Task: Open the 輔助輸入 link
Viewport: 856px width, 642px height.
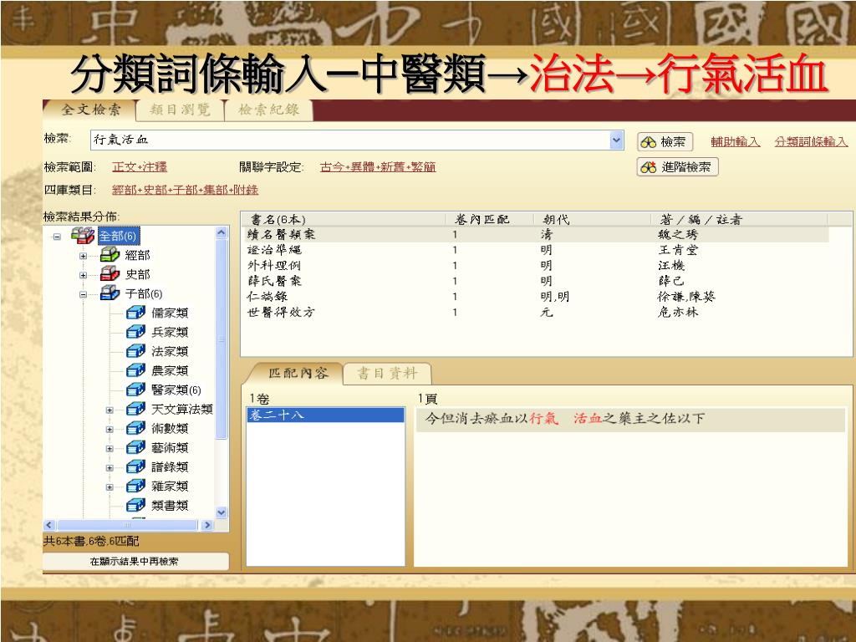Action: (735, 142)
